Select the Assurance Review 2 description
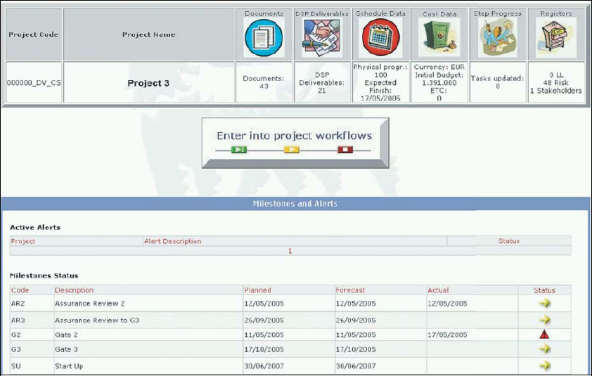The image size is (592, 376). tap(90, 303)
